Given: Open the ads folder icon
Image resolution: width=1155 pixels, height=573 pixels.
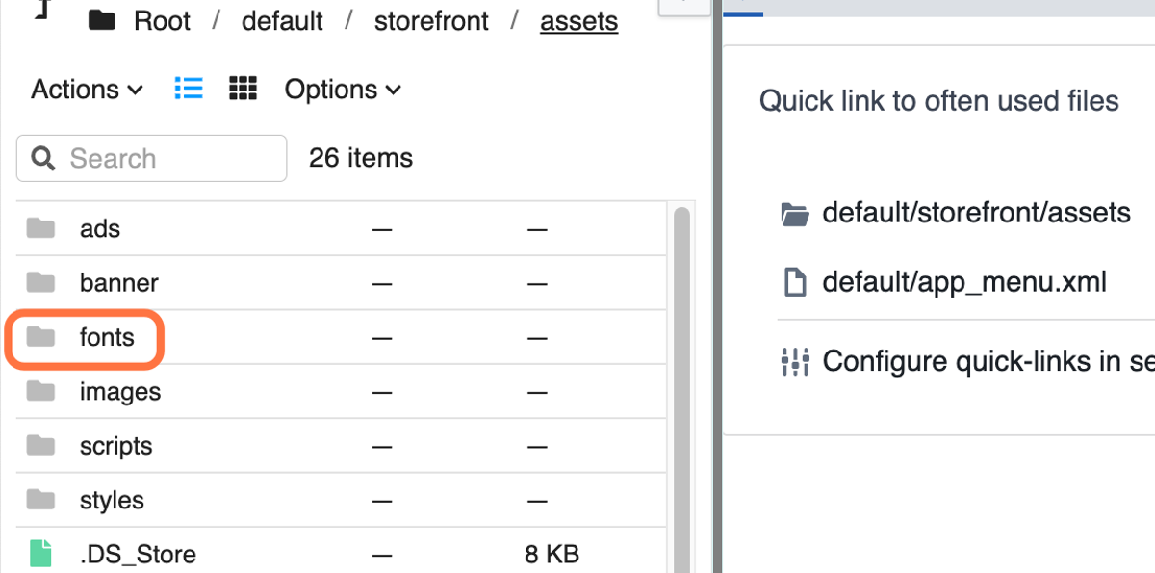Looking at the screenshot, I should (40, 228).
